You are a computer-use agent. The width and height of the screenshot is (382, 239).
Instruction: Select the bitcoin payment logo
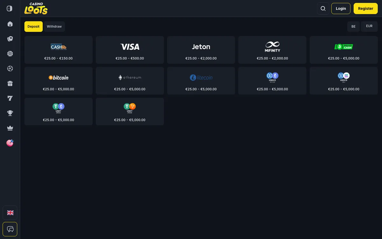coord(59,77)
